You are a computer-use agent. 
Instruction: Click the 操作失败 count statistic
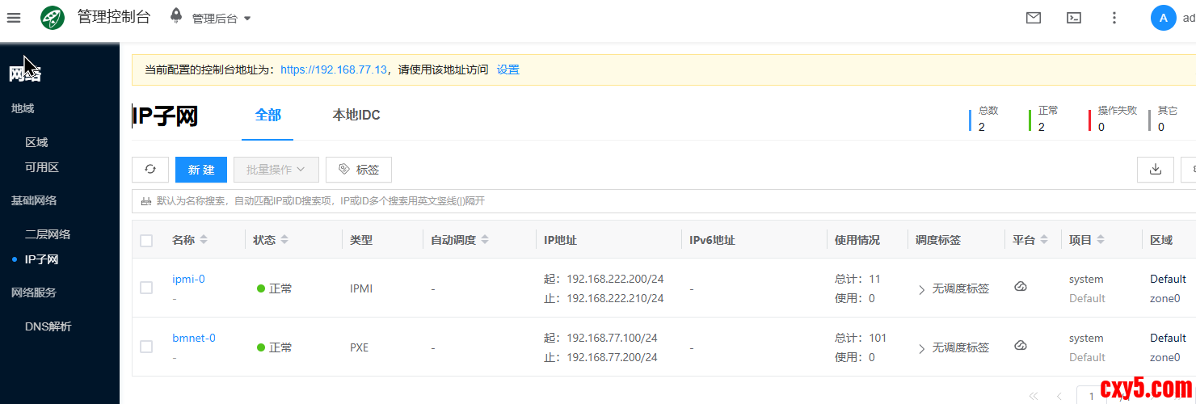1113,119
